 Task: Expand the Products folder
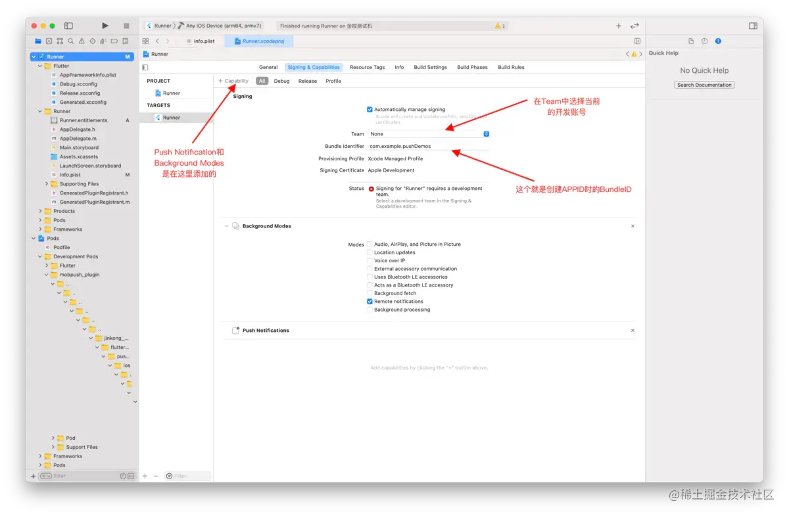pyautogui.click(x=39, y=211)
